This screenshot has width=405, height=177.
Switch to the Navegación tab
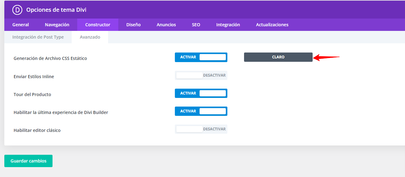[x=57, y=25]
